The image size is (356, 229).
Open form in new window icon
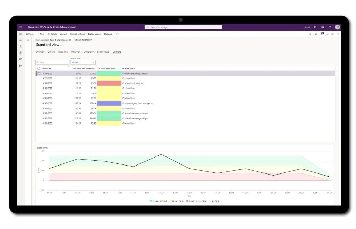[x=333, y=34]
